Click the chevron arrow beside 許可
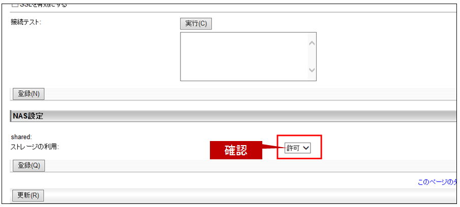This screenshot has width=460, height=207. tap(306, 149)
